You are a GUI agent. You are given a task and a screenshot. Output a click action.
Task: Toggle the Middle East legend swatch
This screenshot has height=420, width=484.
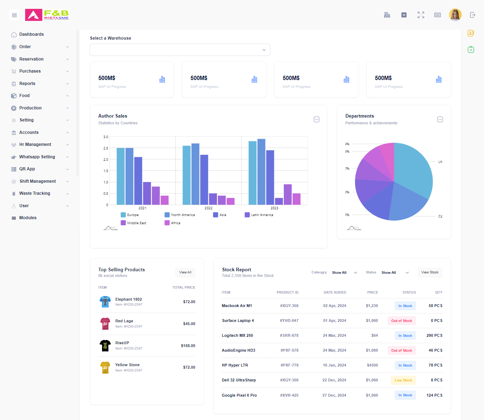click(x=123, y=223)
